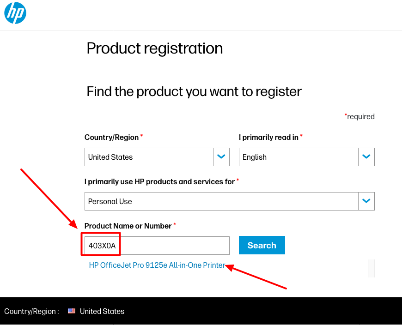Click the 'Product registration' page heading

pyautogui.click(x=155, y=48)
